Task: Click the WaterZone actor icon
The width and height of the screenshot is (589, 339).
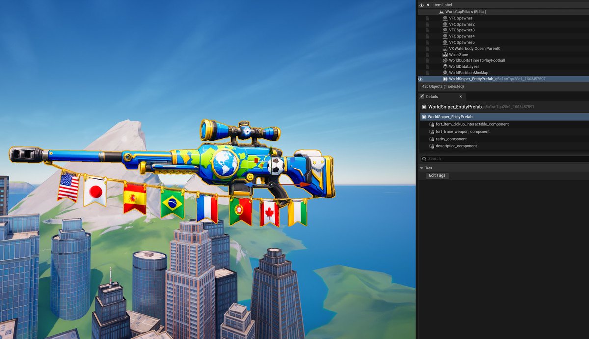Action: pyautogui.click(x=445, y=55)
